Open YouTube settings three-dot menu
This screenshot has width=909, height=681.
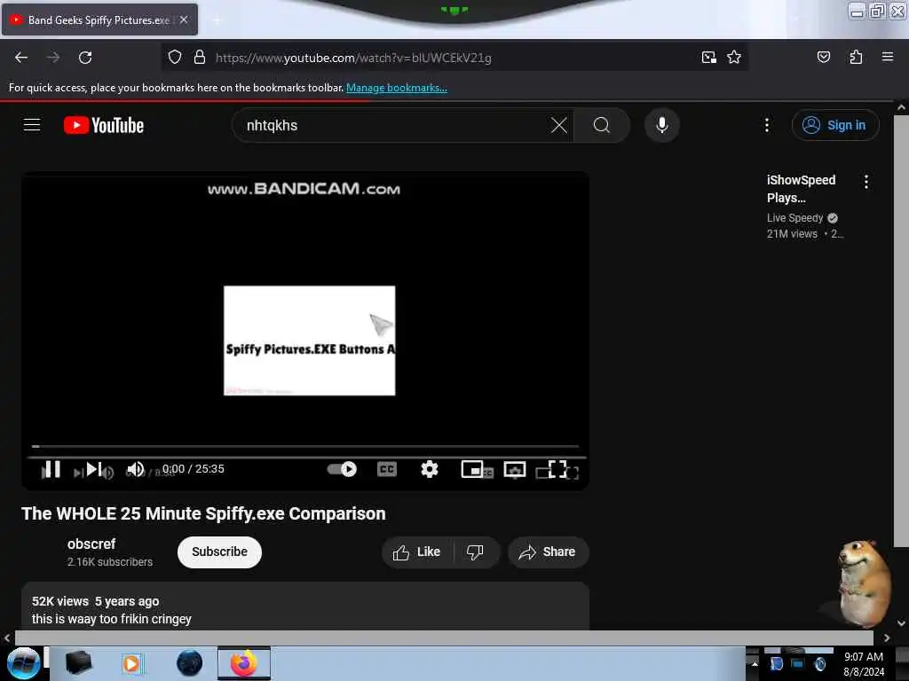tap(767, 125)
